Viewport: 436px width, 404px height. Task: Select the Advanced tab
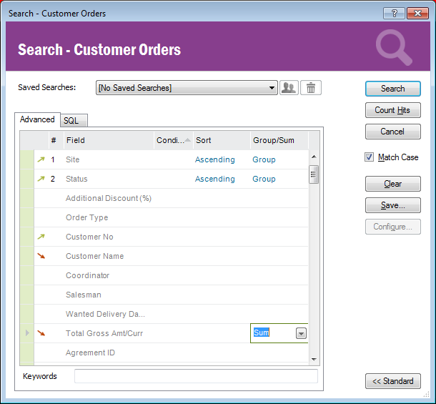[37, 119]
